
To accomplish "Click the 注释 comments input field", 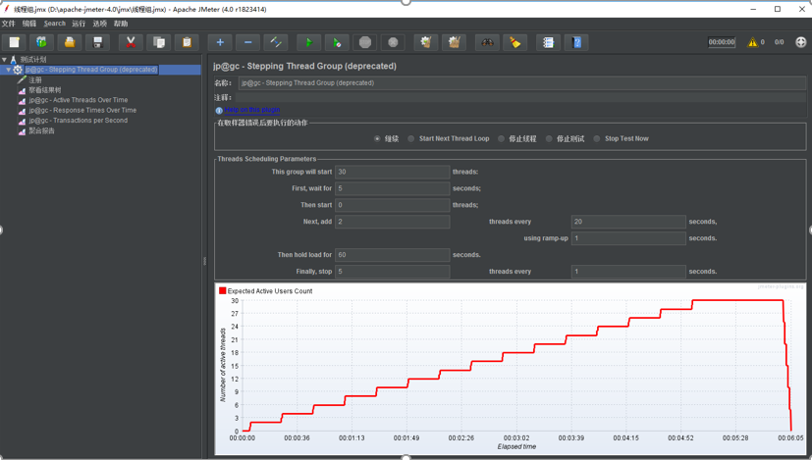I will click(x=520, y=97).
